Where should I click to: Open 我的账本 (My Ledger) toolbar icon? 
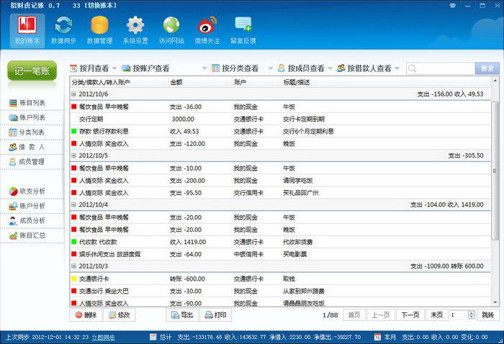[x=27, y=30]
